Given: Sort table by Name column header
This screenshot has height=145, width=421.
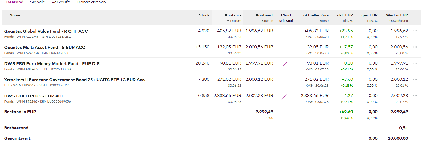Looking at the screenshot, I should pyautogui.click(x=15, y=15).
